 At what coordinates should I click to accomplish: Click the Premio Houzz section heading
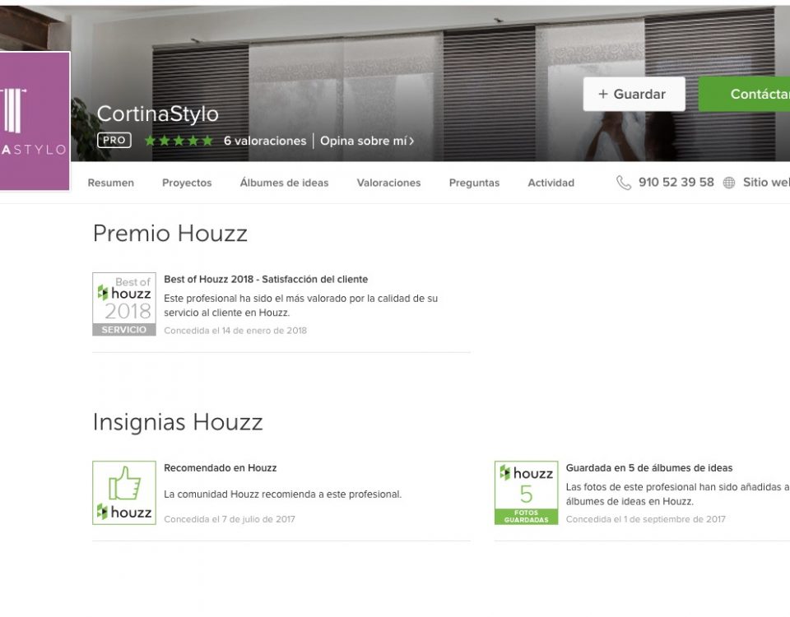pyautogui.click(x=170, y=234)
